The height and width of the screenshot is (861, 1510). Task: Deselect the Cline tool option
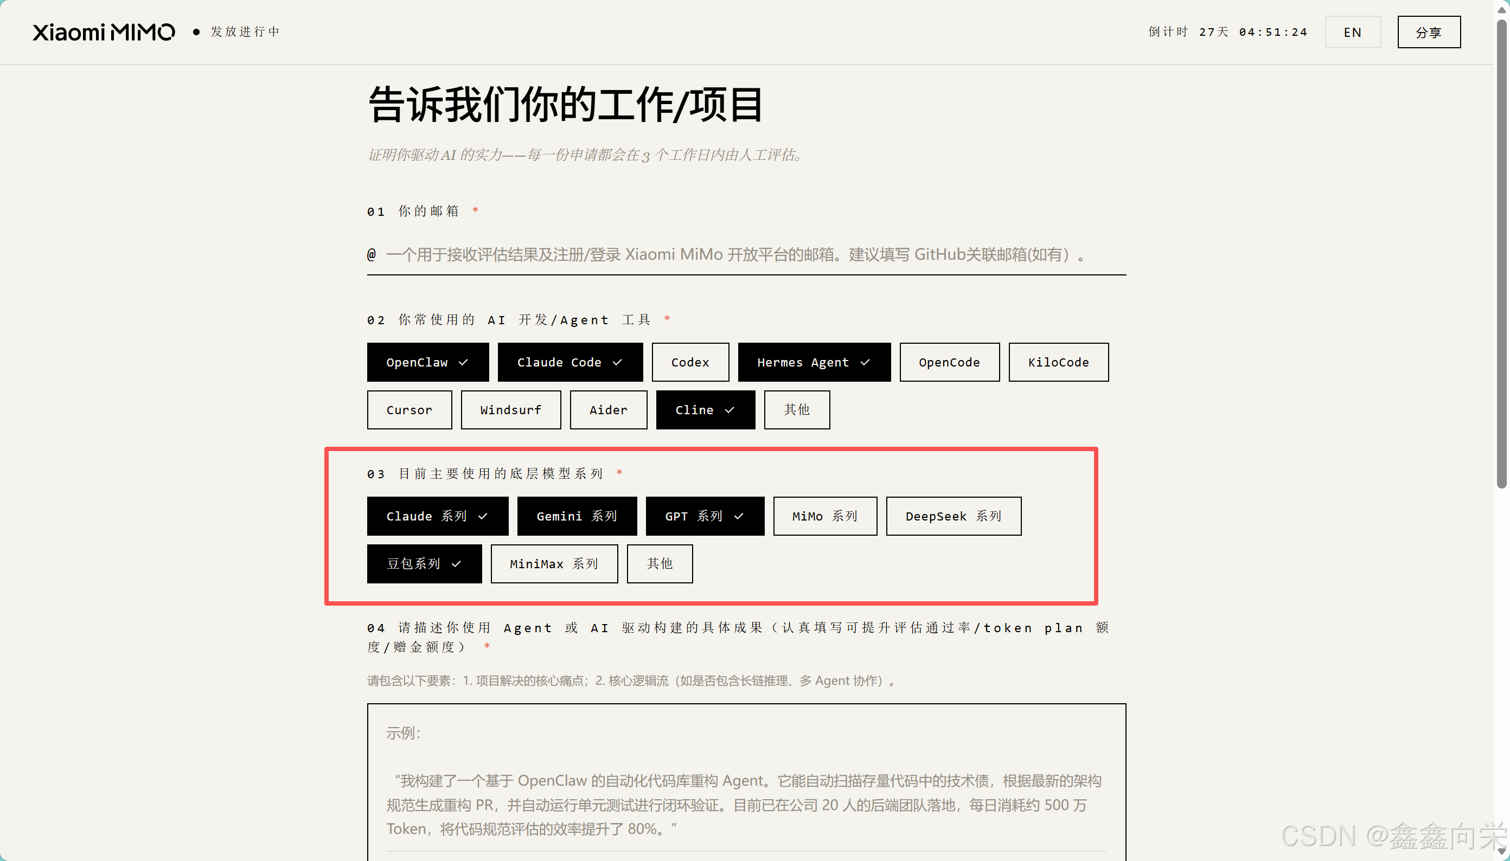click(705, 410)
